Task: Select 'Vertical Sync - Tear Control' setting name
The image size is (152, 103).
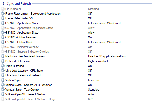Action: 22,90
